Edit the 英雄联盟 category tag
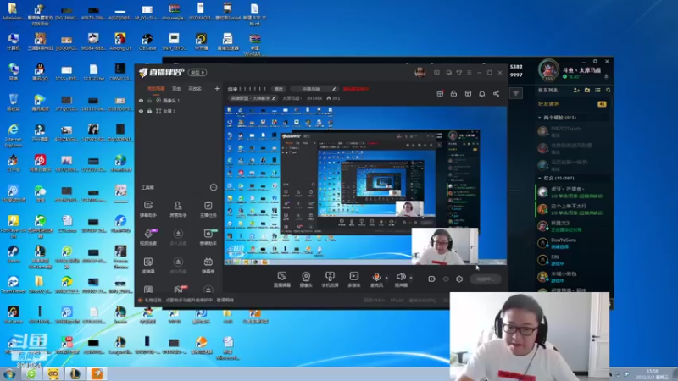 [x=253, y=98]
